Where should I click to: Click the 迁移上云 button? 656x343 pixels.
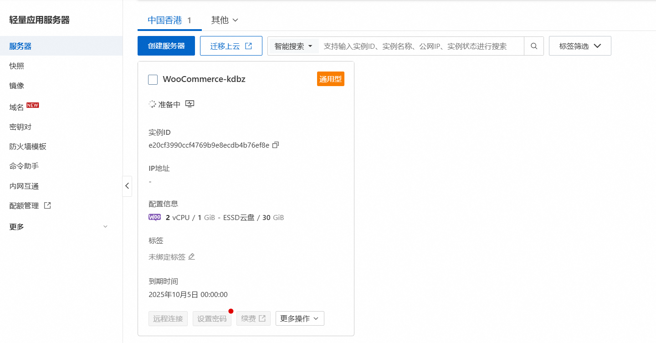click(231, 46)
